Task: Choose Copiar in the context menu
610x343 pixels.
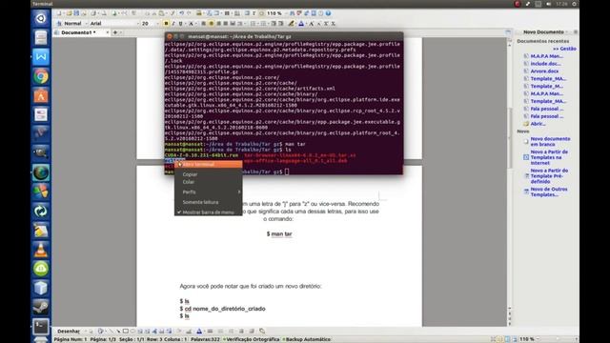Action: point(208,174)
